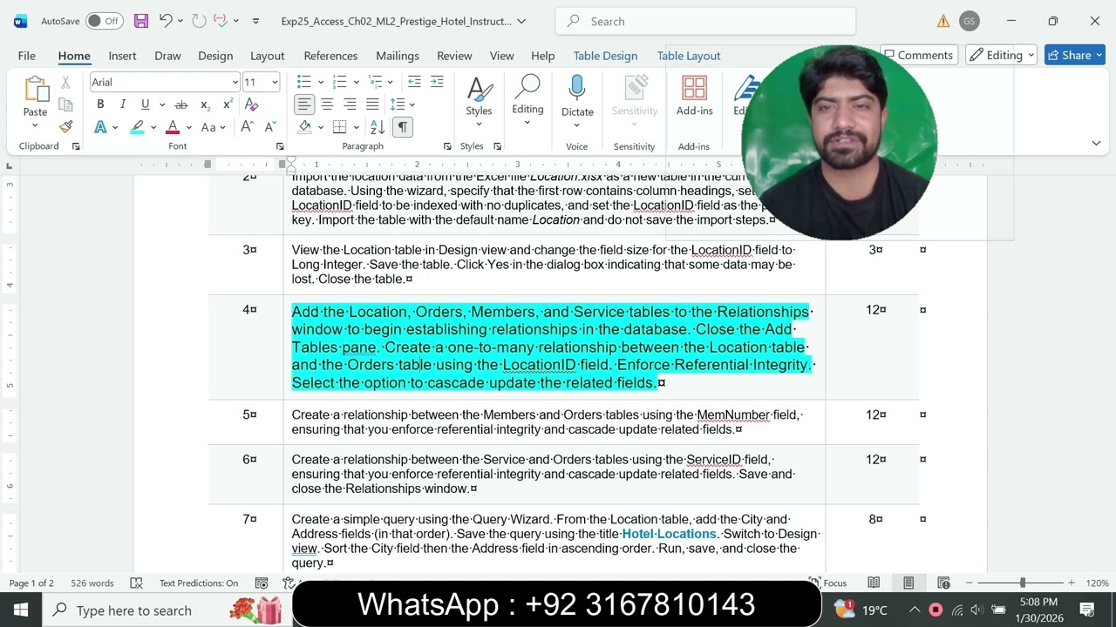Toggle Bold formatting
Image resolution: width=1116 pixels, height=627 pixels.
click(100, 104)
